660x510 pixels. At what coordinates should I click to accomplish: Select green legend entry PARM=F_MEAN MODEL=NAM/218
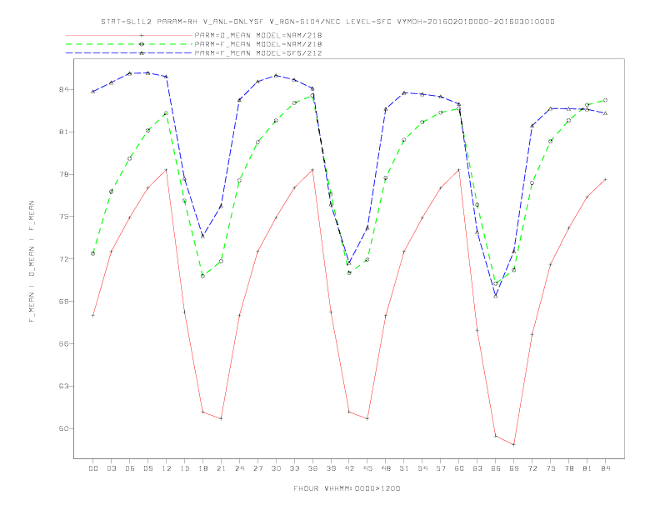tap(258, 44)
